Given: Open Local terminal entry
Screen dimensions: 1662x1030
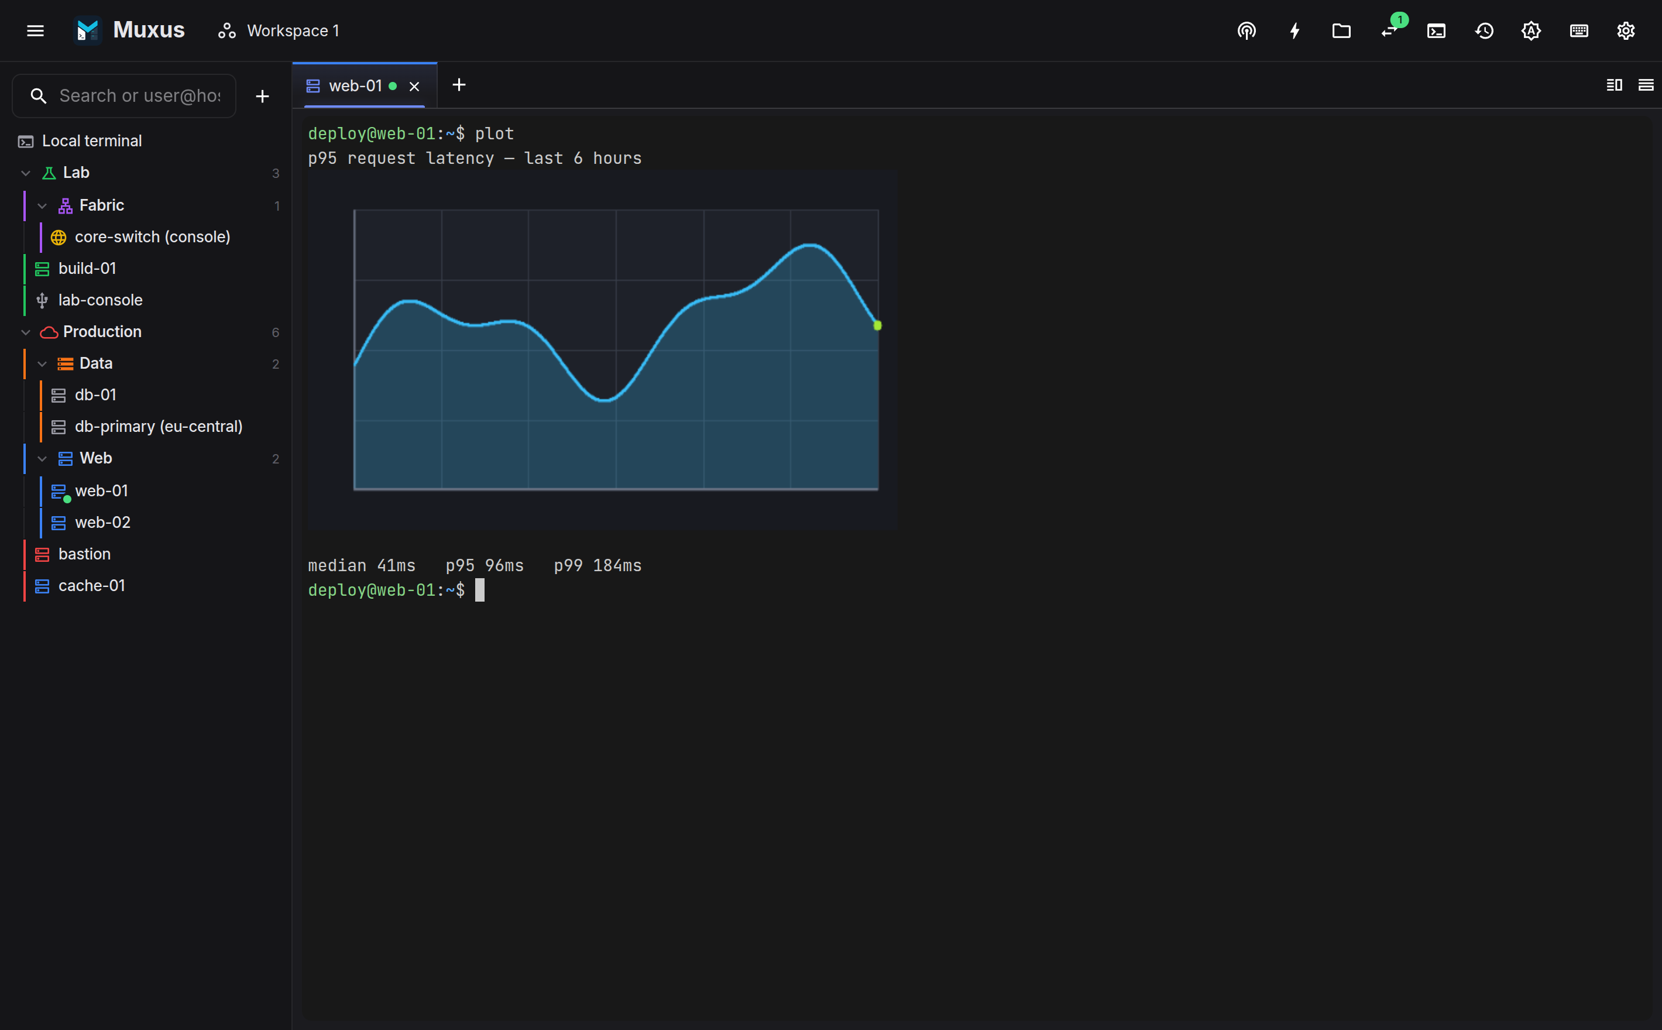Looking at the screenshot, I should 146,141.
